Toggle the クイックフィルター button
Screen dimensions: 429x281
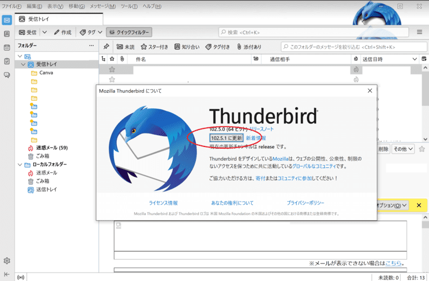click(x=129, y=33)
